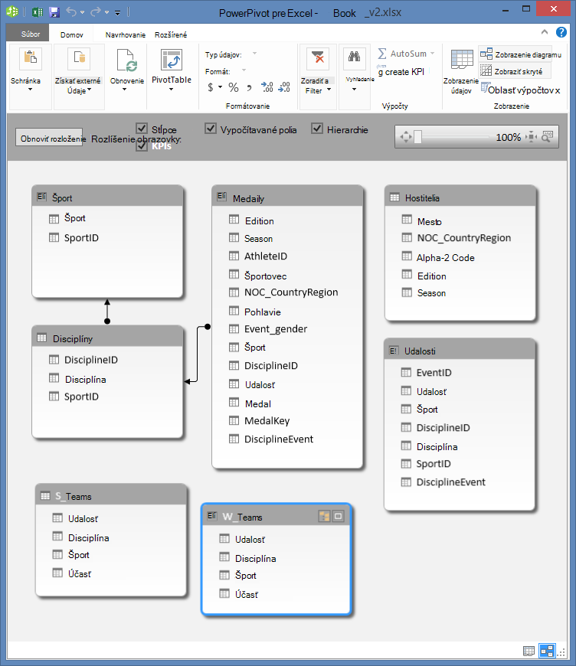The height and width of the screenshot is (666, 576).
Task: Switch to diagram view in status bar
Action: click(x=547, y=651)
